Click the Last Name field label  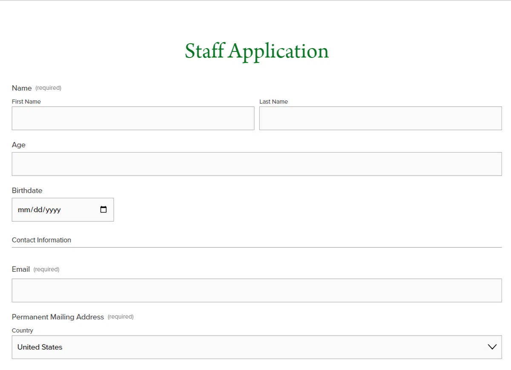coord(273,102)
